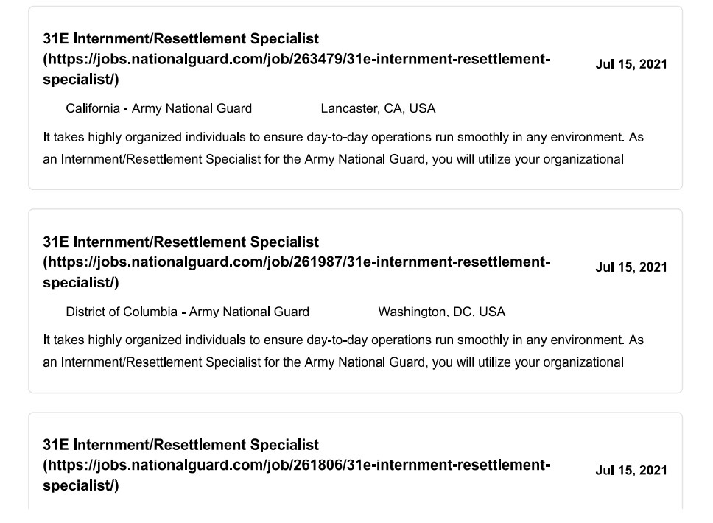Open the bottom card's 31E Specialist title
The image size is (713, 523).
point(181,445)
